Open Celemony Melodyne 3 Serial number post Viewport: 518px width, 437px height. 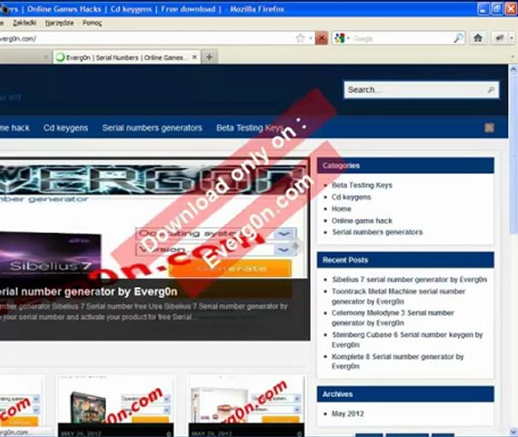(393, 318)
